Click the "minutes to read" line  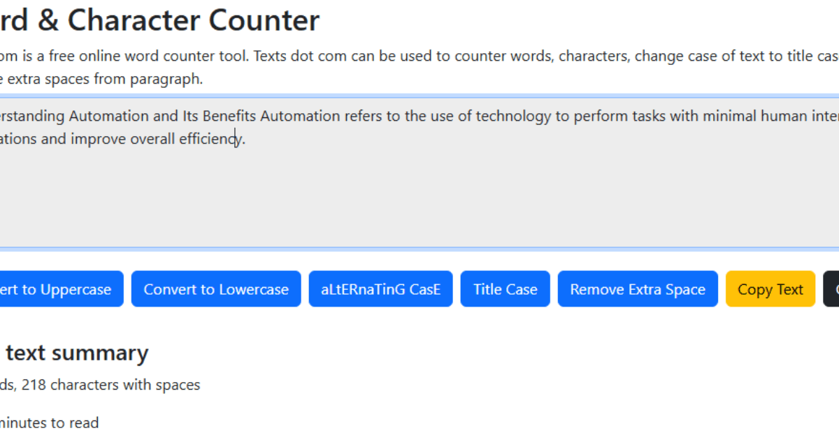pos(49,423)
